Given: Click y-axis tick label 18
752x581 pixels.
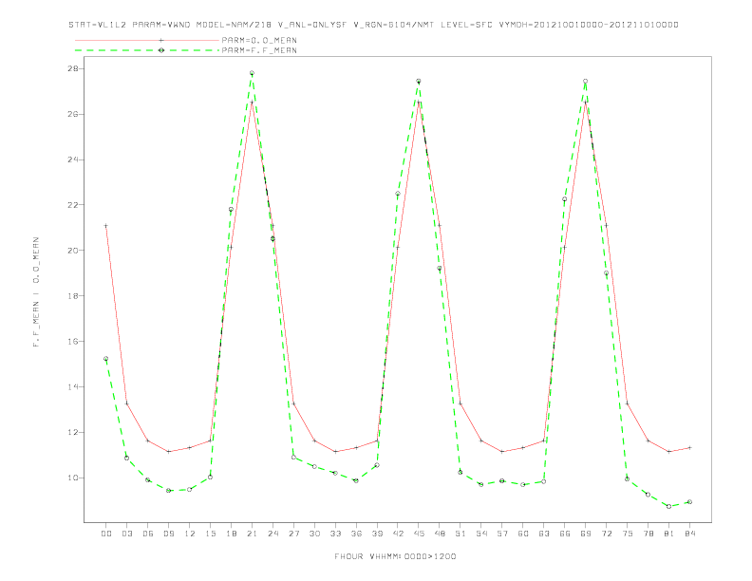Looking at the screenshot, I should pyautogui.click(x=73, y=296).
